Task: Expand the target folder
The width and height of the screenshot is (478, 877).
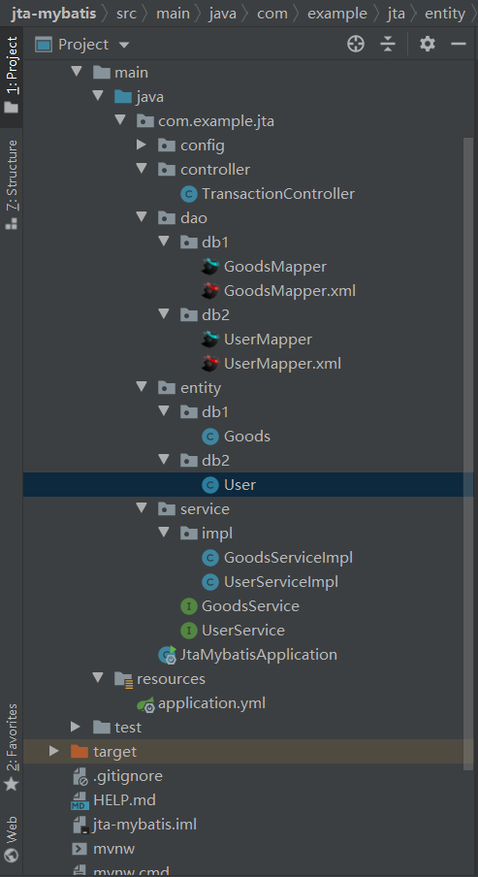Action: 54,751
